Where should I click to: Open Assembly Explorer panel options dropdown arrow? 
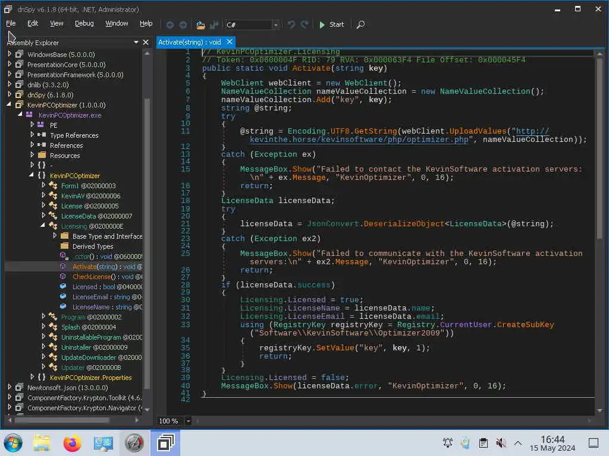136,42
